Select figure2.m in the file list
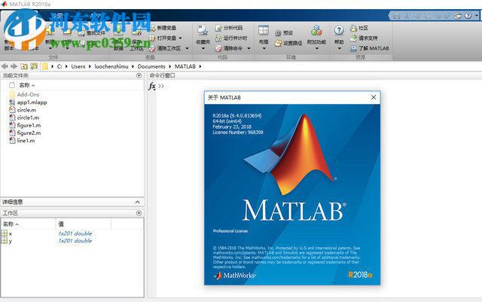The width and height of the screenshot is (482, 302). coord(29,133)
